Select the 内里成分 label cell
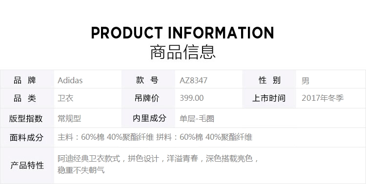Viewport: 366px width, 184px height. click(148, 118)
